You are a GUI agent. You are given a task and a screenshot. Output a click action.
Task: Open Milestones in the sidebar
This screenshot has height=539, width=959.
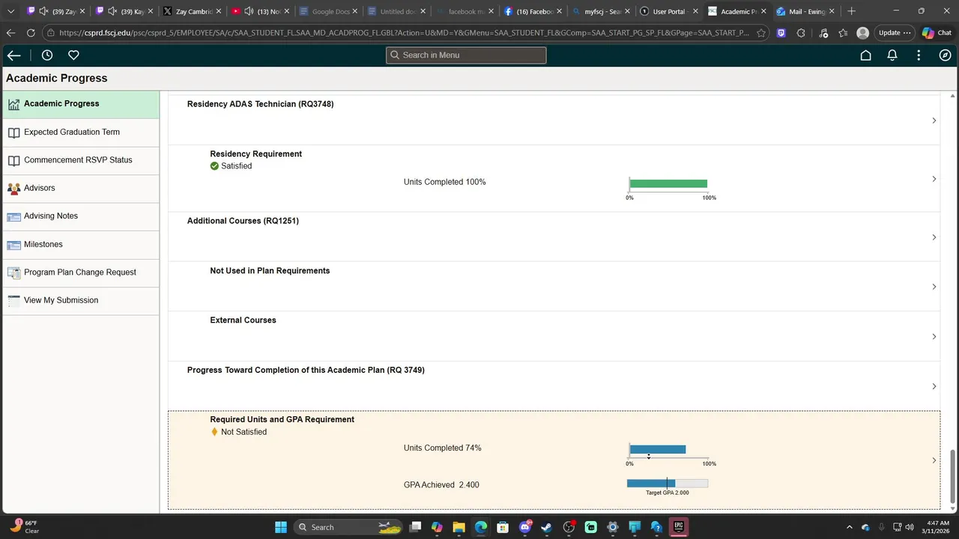pyautogui.click(x=81, y=245)
